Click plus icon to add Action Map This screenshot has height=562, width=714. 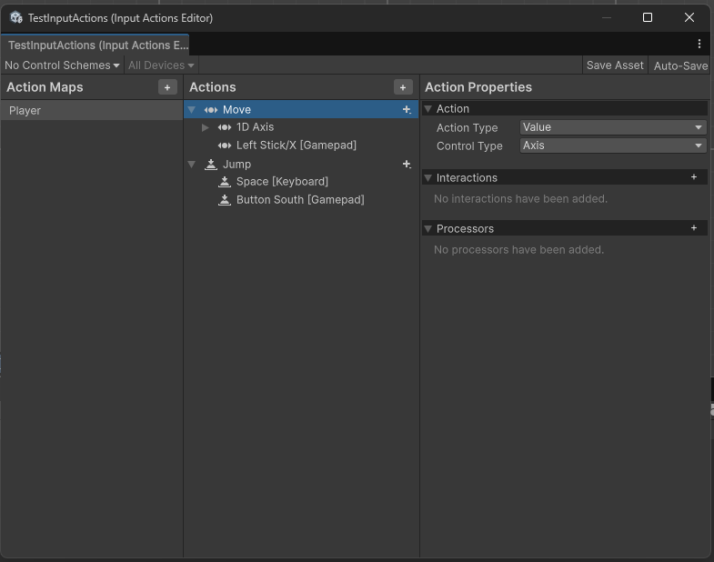coord(167,87)
